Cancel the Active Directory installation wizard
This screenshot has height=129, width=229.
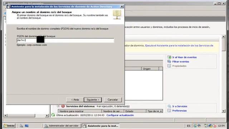(113, 100)
